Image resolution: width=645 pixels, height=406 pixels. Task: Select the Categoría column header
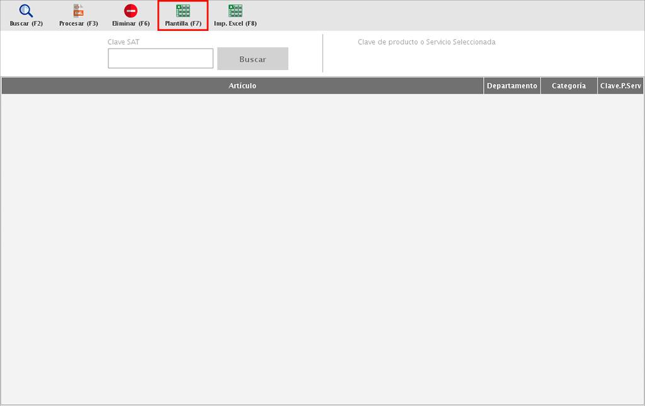point(569,86)
